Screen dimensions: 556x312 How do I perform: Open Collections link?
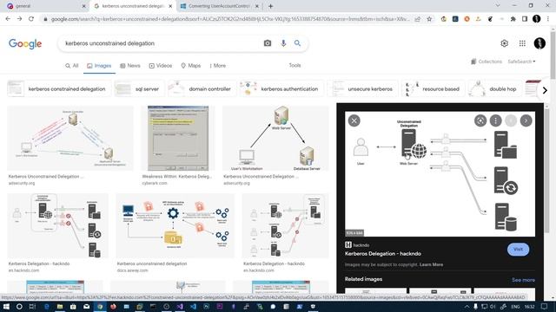(x=486, y=62)
